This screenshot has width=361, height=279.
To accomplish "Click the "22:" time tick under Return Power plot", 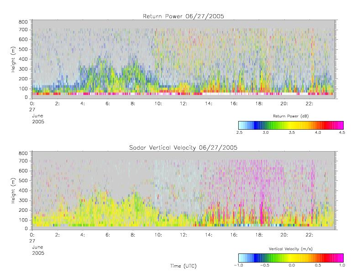I will pos(309,104).
